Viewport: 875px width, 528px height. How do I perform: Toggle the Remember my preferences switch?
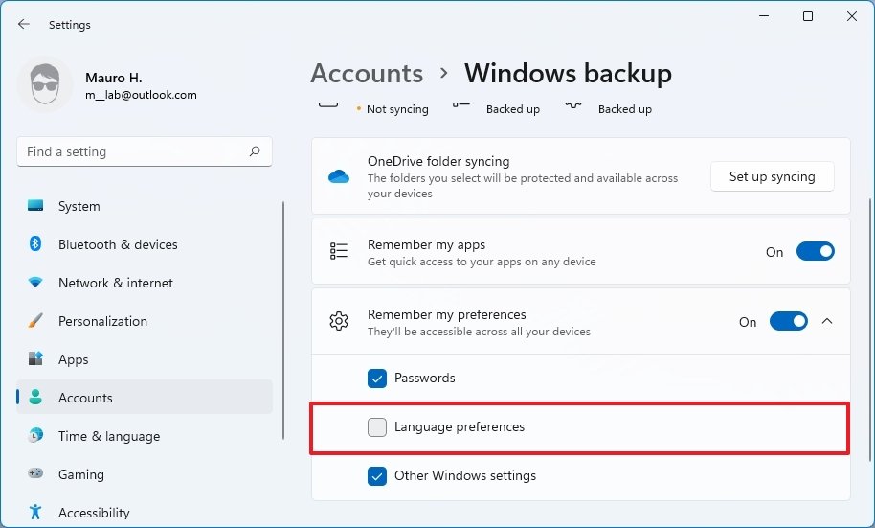(x=788, y=322)
